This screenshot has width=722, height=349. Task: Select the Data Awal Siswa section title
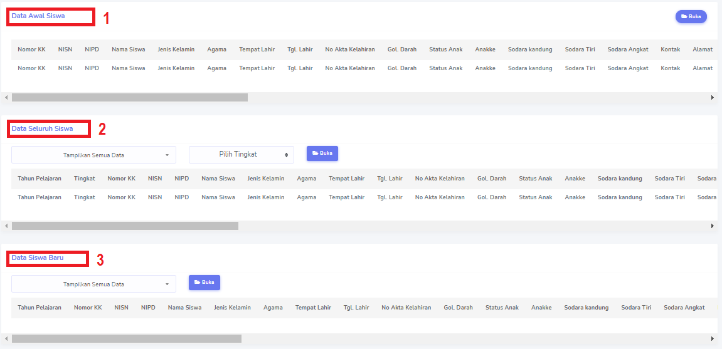point(38,16)
